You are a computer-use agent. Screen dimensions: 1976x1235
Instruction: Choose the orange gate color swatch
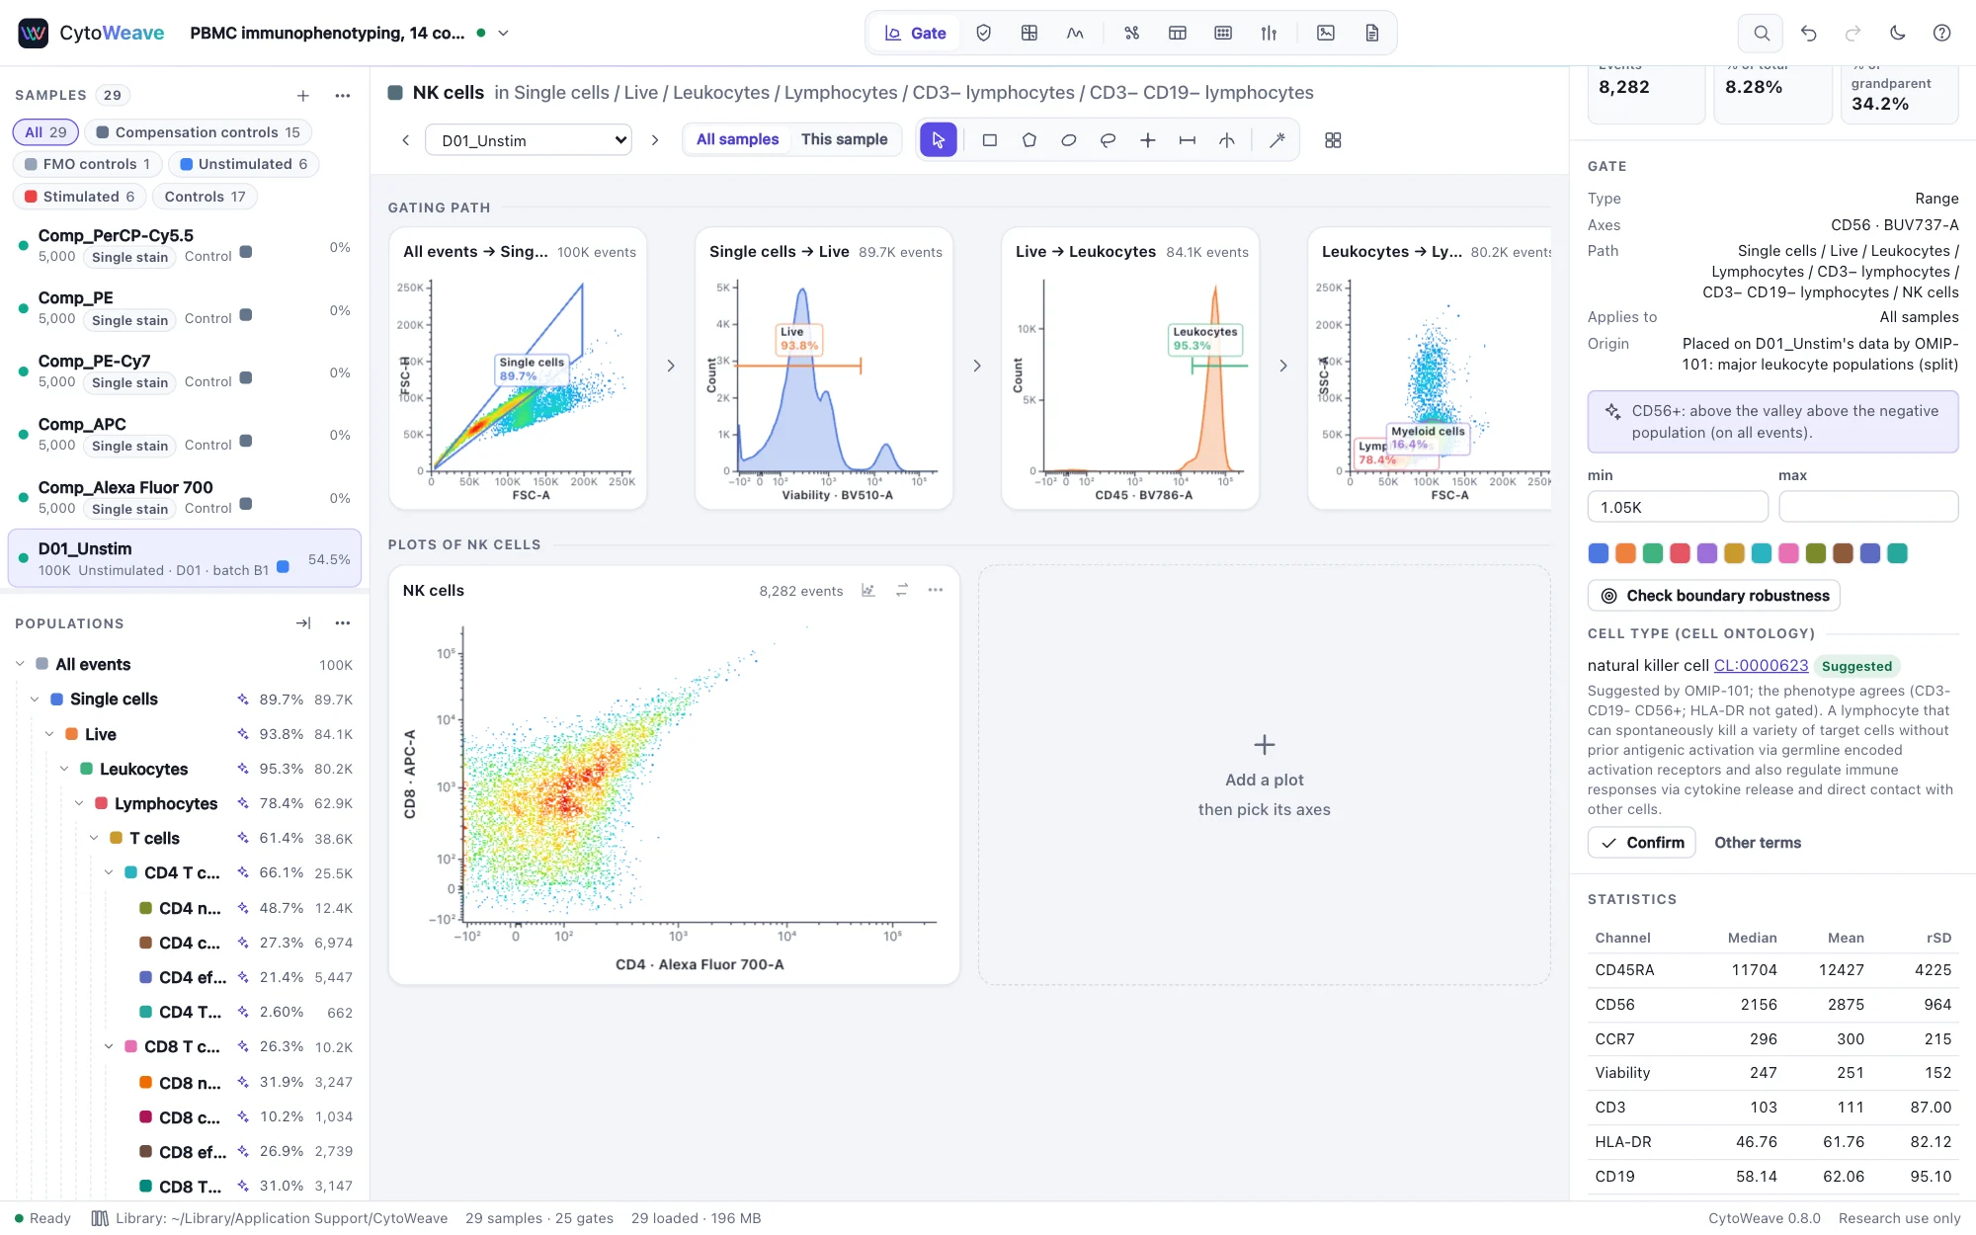[x=1625, y=553]
